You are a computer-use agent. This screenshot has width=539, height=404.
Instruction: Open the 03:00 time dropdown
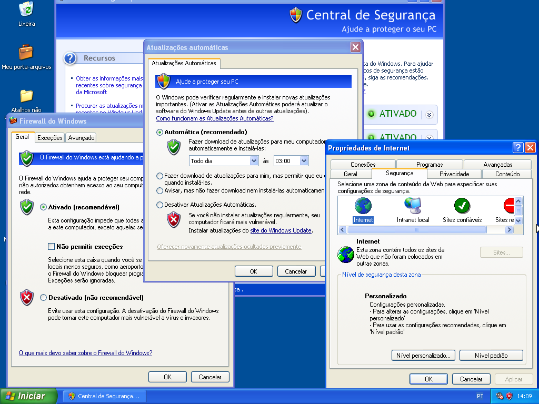[x=304, y=161]
